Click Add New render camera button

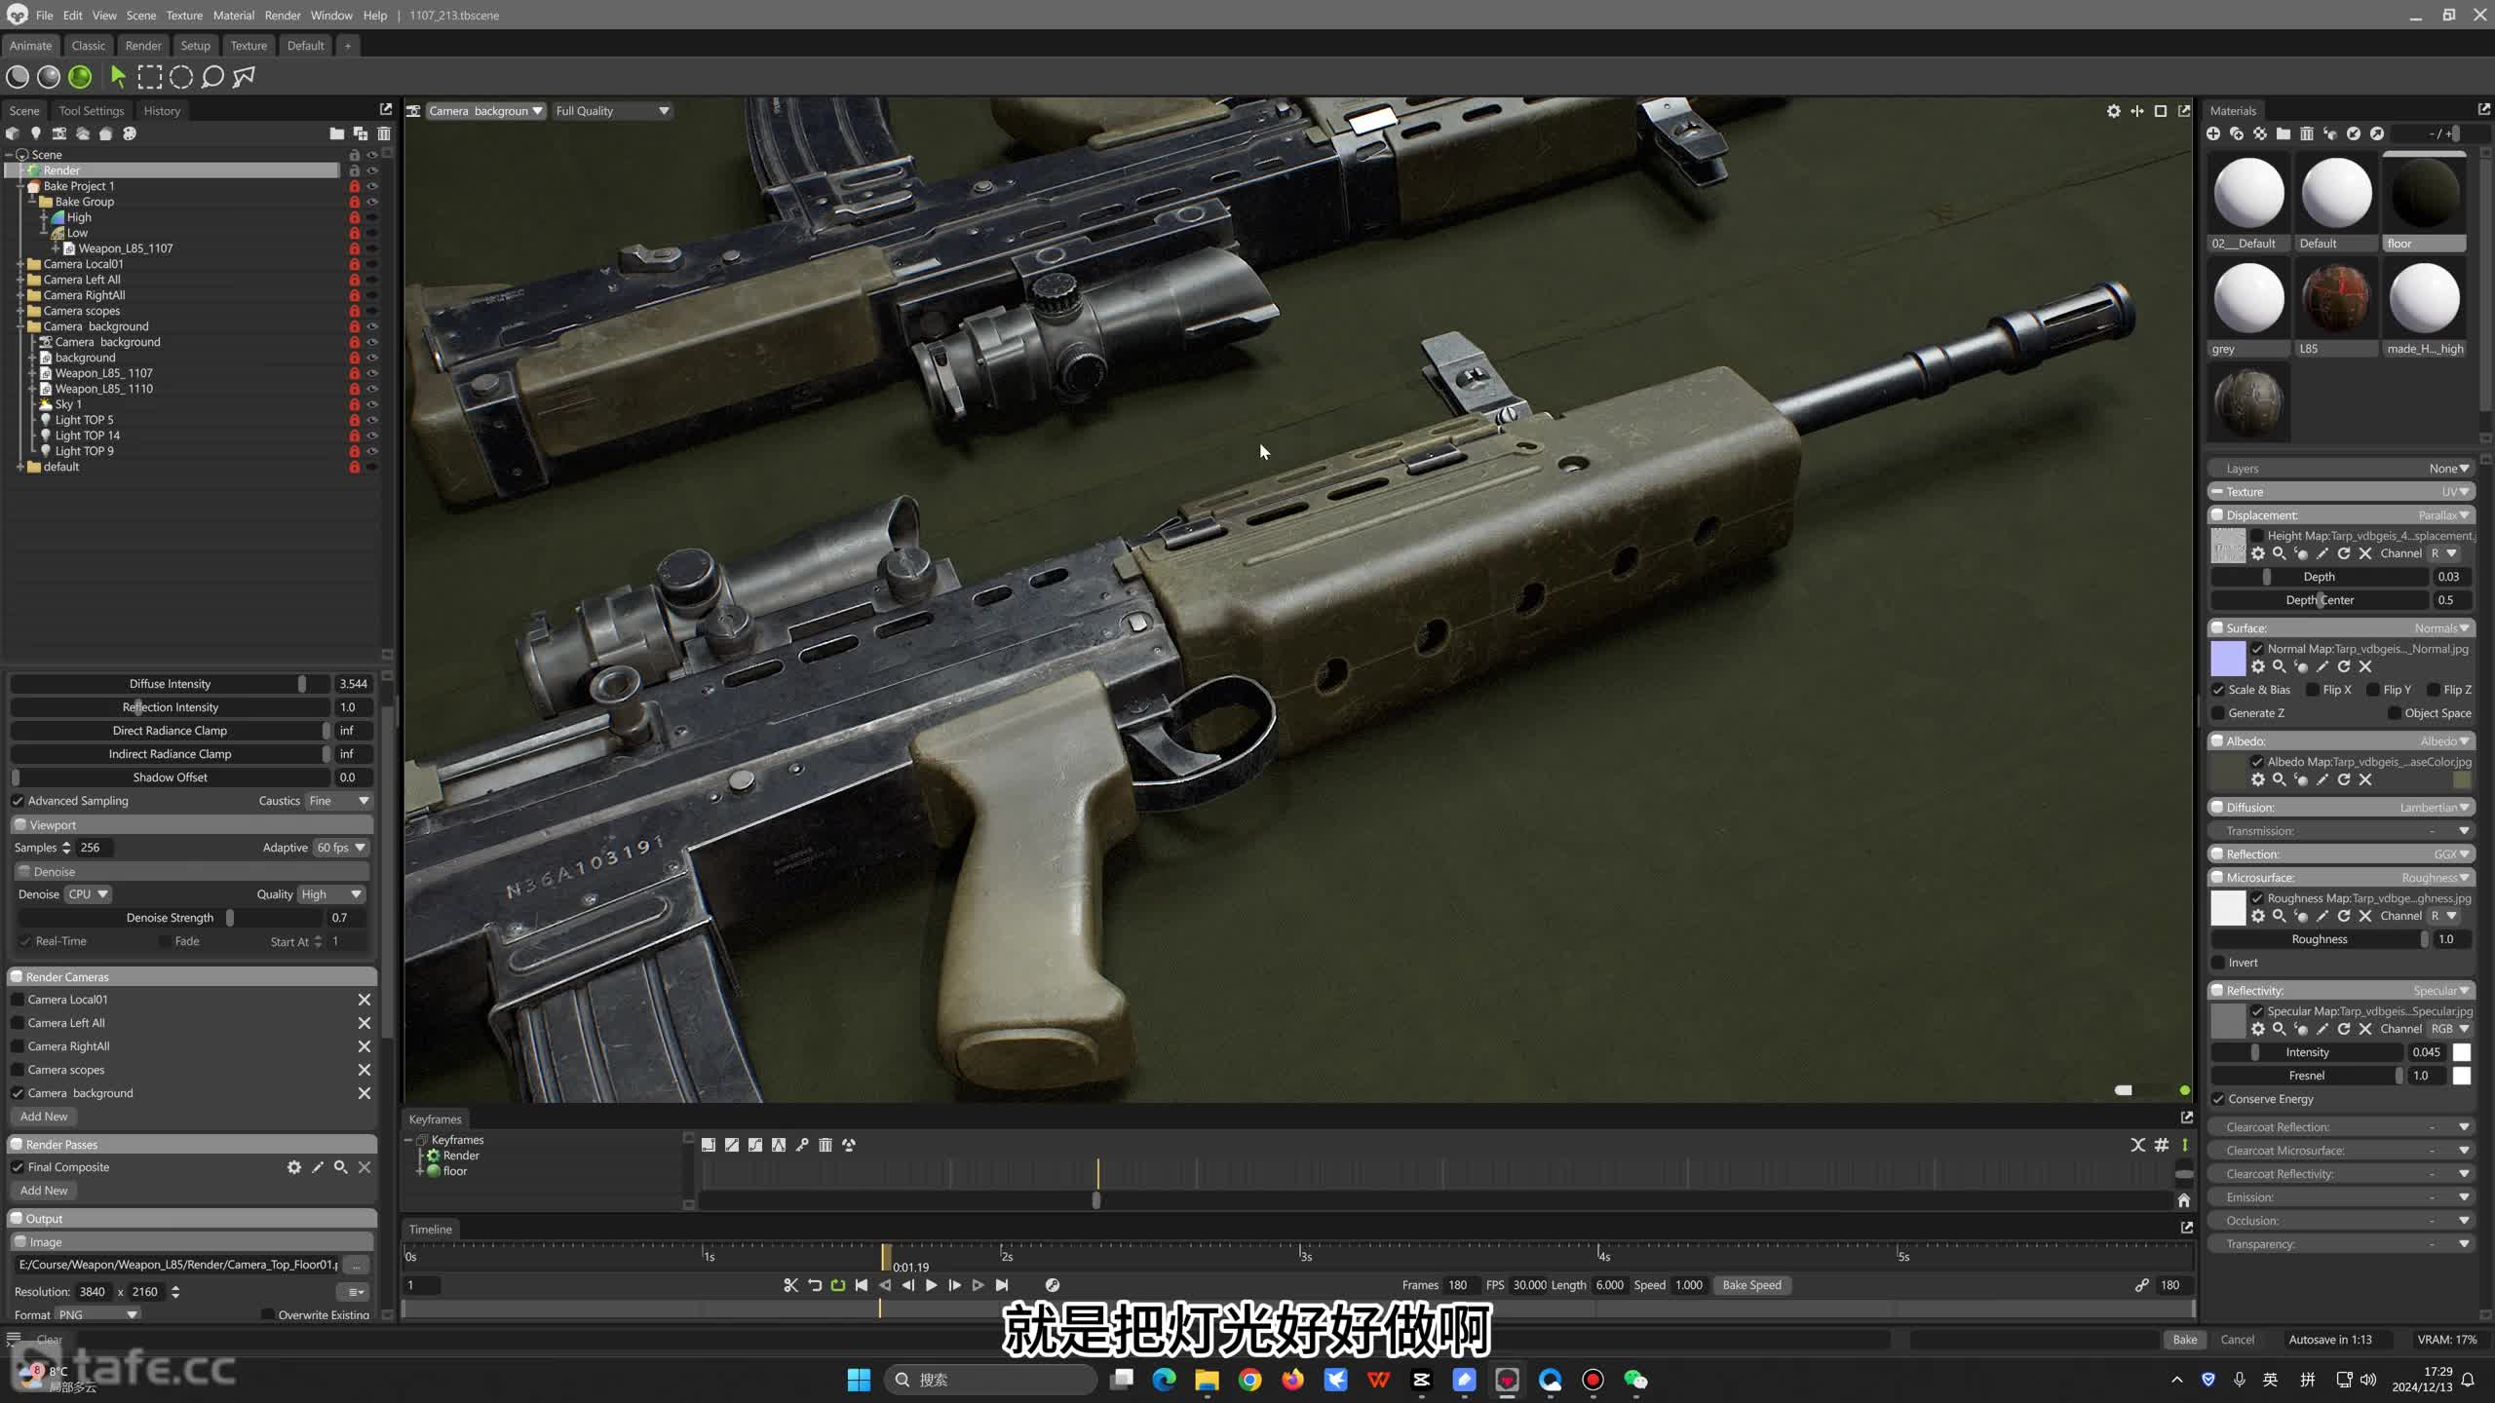[44, 1117]
